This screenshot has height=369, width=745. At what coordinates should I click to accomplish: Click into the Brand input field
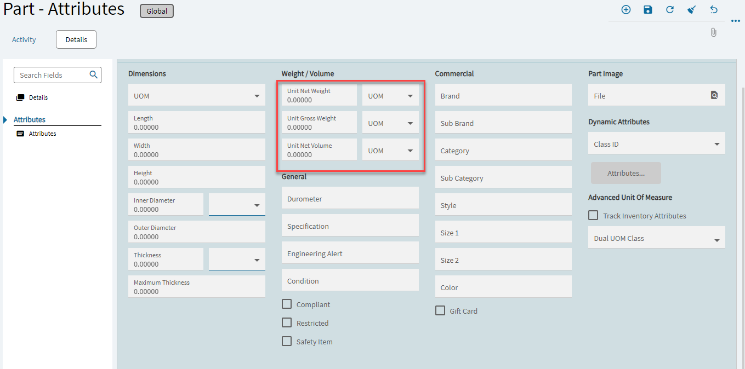tap(503, 95)
